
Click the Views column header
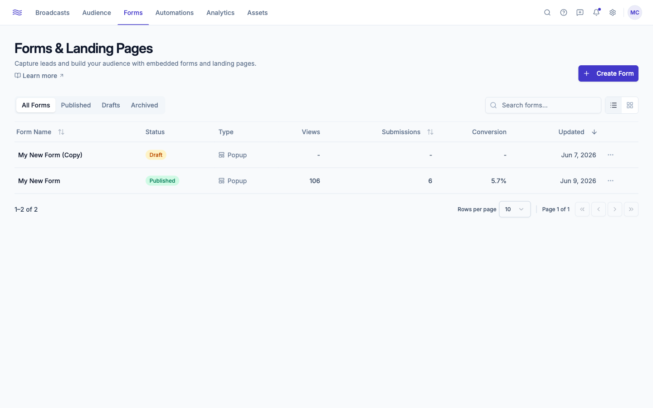click(311, 132)
